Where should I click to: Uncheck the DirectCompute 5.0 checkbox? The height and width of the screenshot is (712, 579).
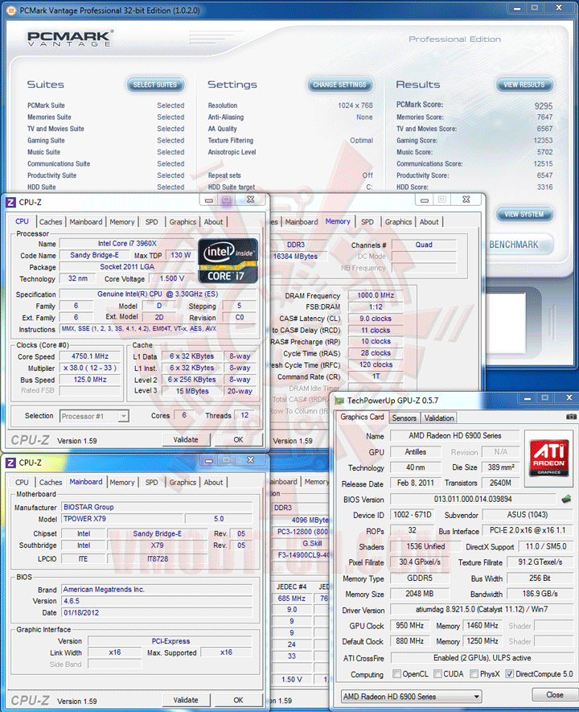tap(510, 674)
